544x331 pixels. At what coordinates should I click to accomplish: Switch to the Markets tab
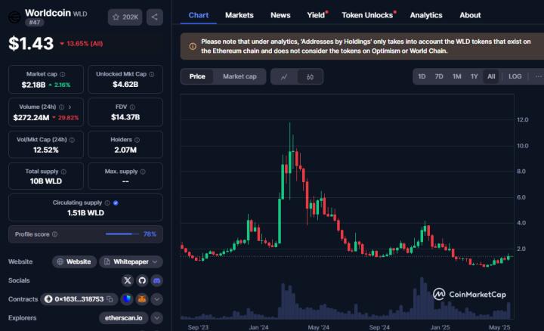coord(240,15)
